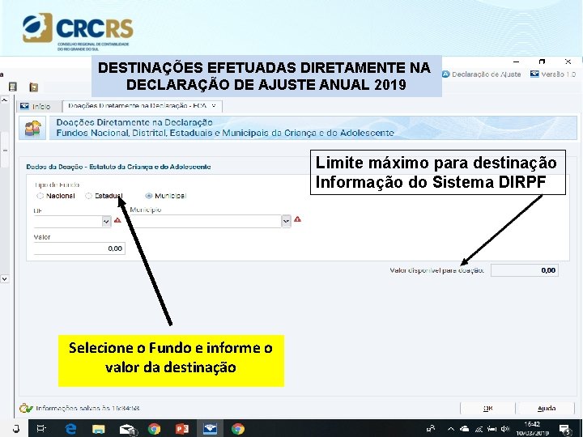Click the Ajuda button
Viewport: 583px width, 437px height.
coord(547,408)
